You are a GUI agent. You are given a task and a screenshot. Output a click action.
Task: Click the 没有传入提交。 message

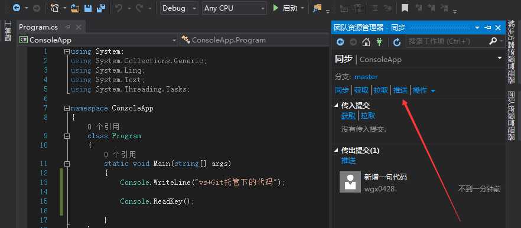click(x=364, y=129)
